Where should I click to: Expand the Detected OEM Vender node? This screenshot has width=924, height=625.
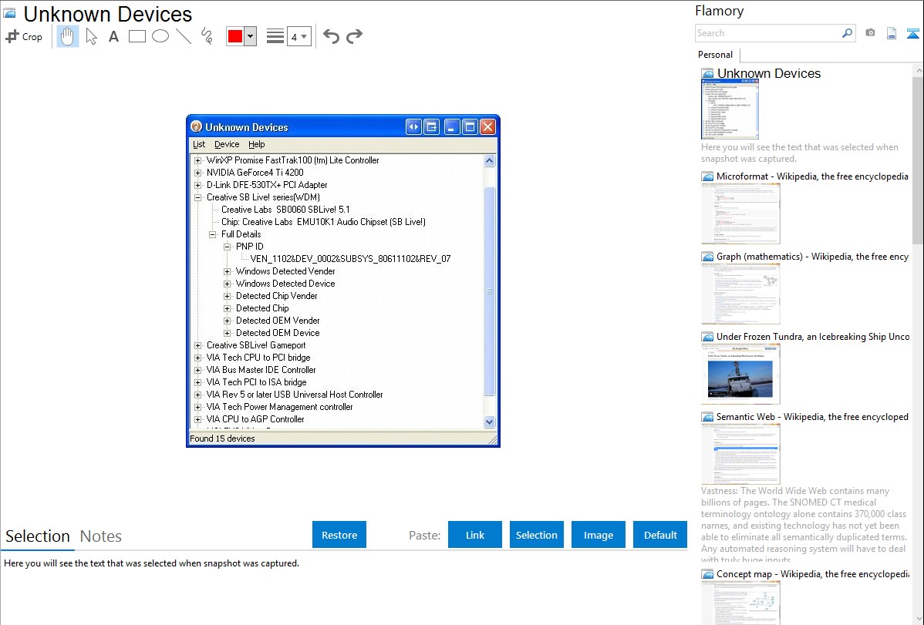point(228,321)
